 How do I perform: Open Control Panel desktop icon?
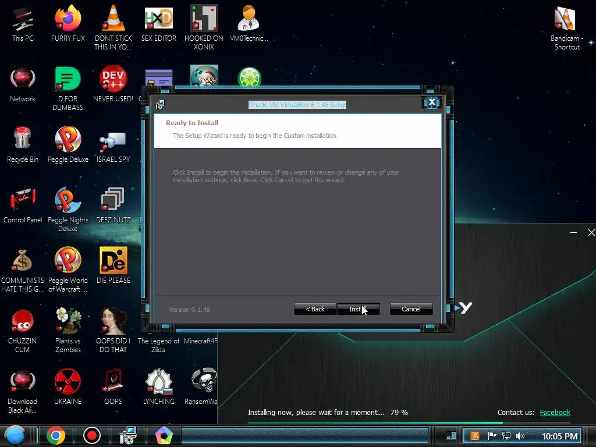(x=23, y=205)
